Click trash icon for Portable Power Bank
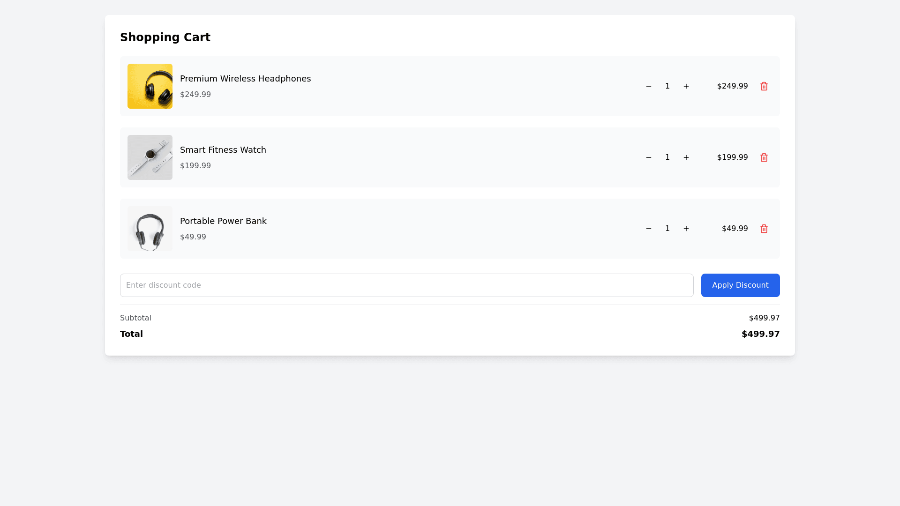The image size is (900, 506). tap(764, 229)
